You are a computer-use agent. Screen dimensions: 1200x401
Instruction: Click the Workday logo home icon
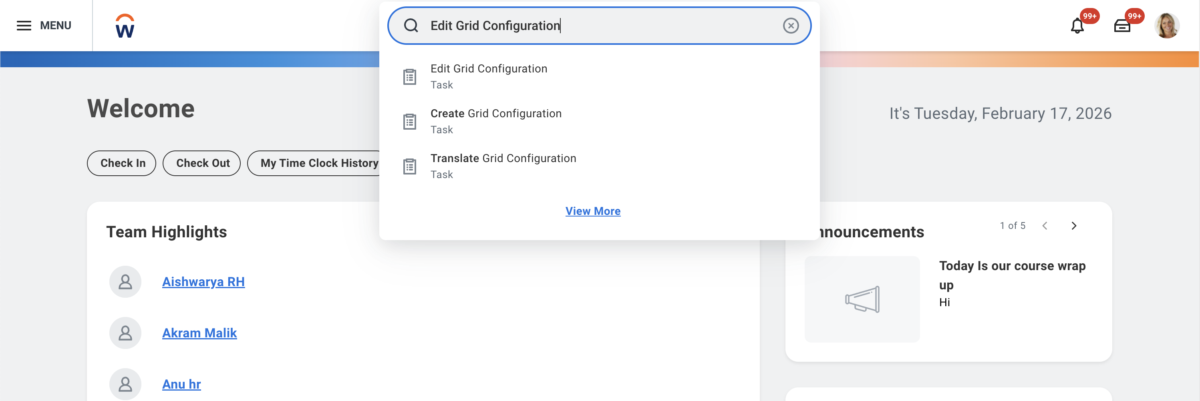125,26
